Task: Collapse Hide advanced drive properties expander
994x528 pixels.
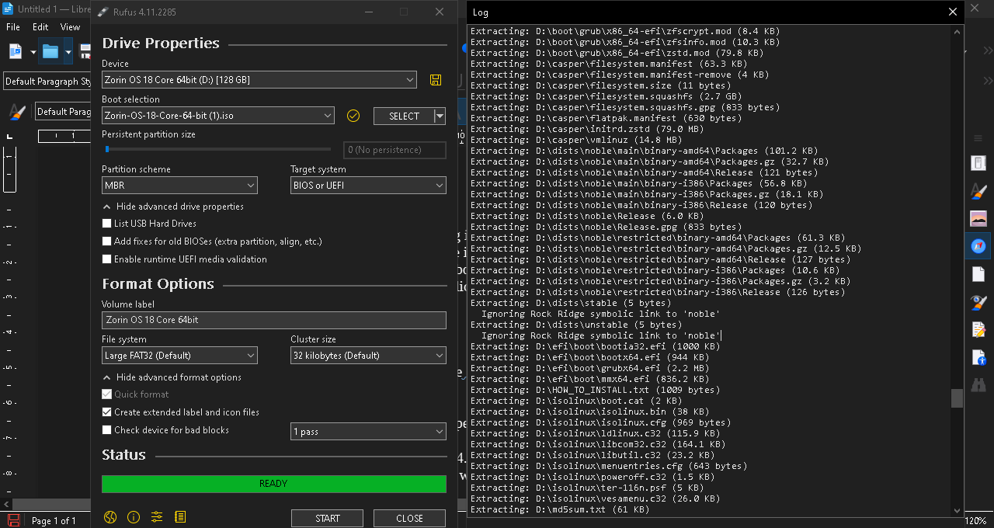Action: click(106, 207)
